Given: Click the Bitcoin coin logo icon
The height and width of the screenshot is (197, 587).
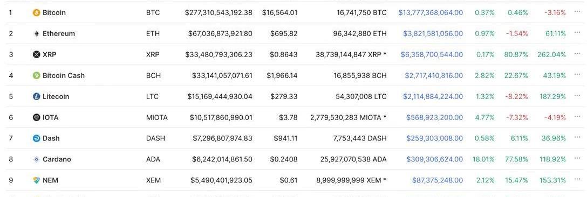Looking at the screenshot, I should (x=36, y=13).
